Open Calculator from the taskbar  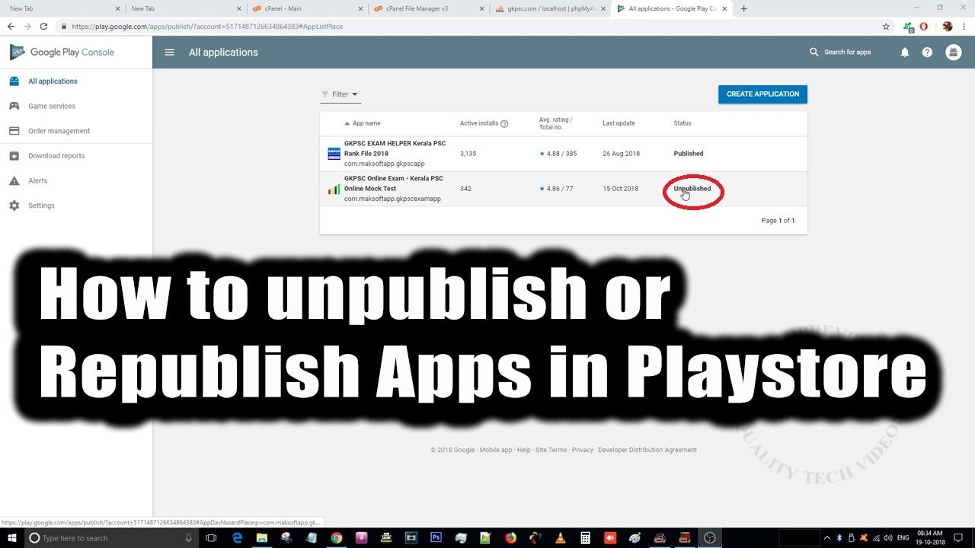click(585, 538)
